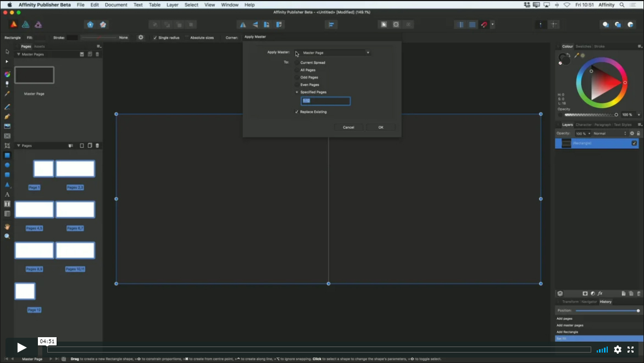The image size is (644, 363).
Task: Open the layer blend mode Normal dropdown
Action: click(x=610, y=133)
